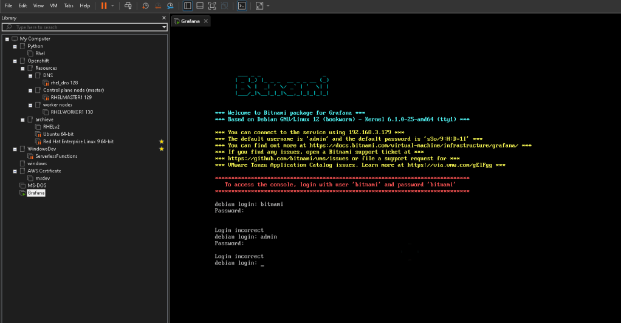Select the windows folder item
The height and width of the screenshot is (323, 621).
click(x=37, y=163)
